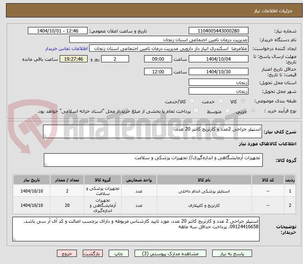303x264 pixels.
Task: Toggle the اسناد خزانه اسلامی payment checkbox
Action: pos(196,110)
